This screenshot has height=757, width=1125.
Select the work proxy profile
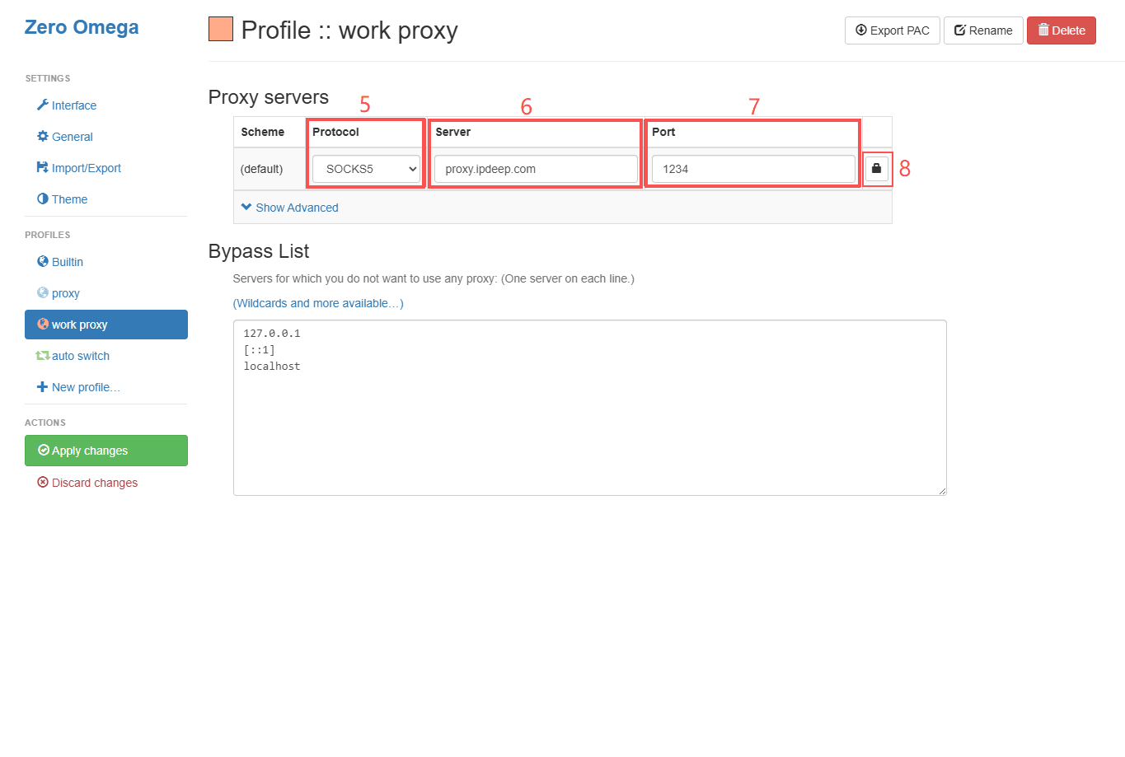[105, 325]
